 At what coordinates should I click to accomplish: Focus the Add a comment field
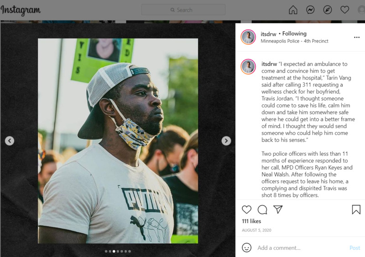pos(300,248)
